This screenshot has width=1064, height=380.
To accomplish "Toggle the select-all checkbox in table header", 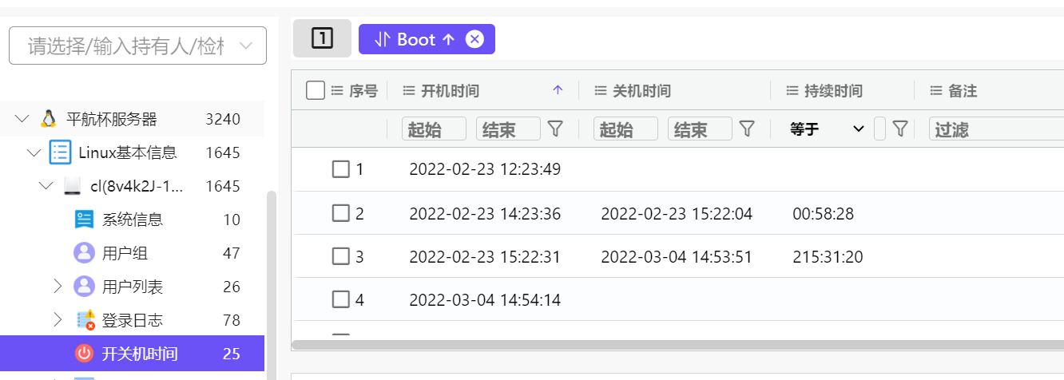I will point(316,91).
